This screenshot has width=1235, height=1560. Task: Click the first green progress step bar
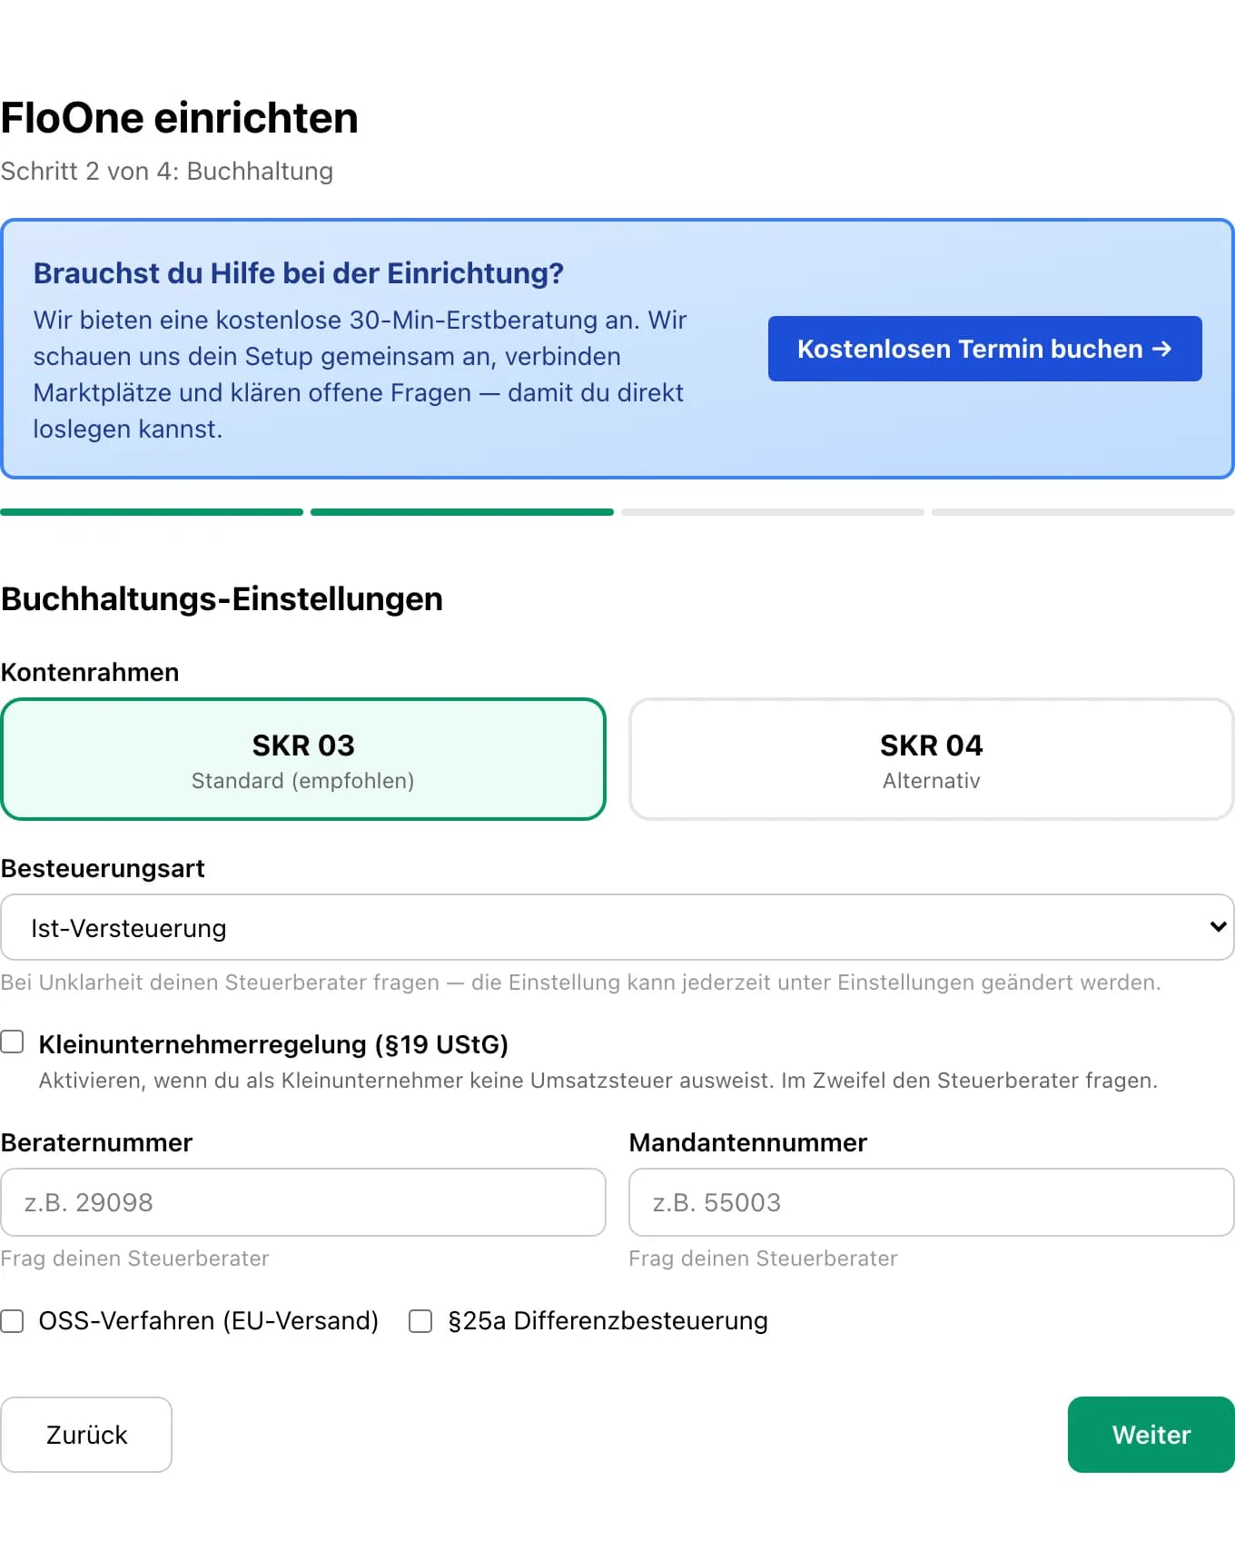pos(152,512)
